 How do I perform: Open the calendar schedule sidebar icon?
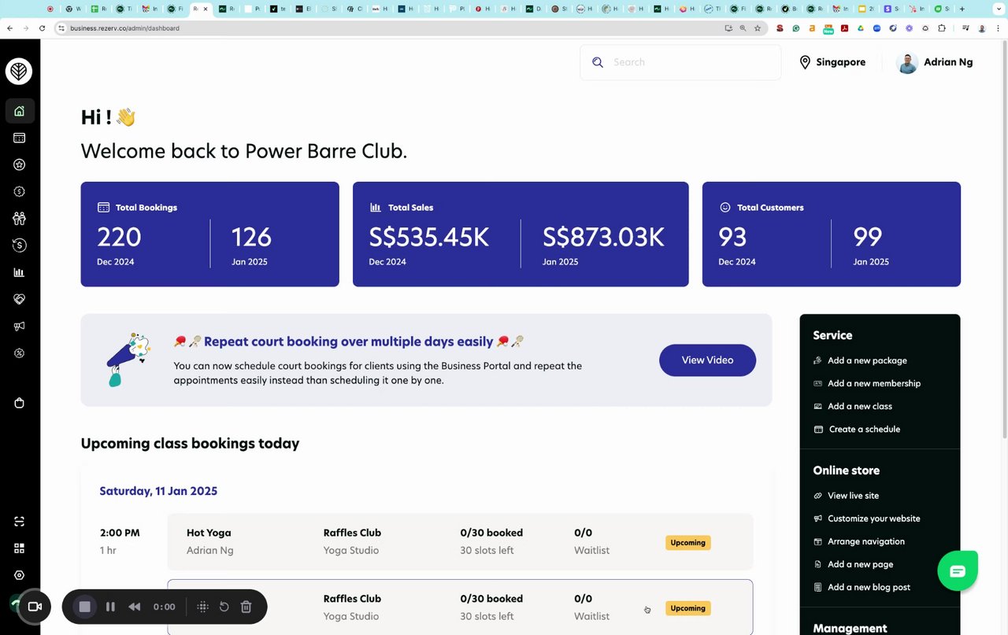click(x=20, y=138)
